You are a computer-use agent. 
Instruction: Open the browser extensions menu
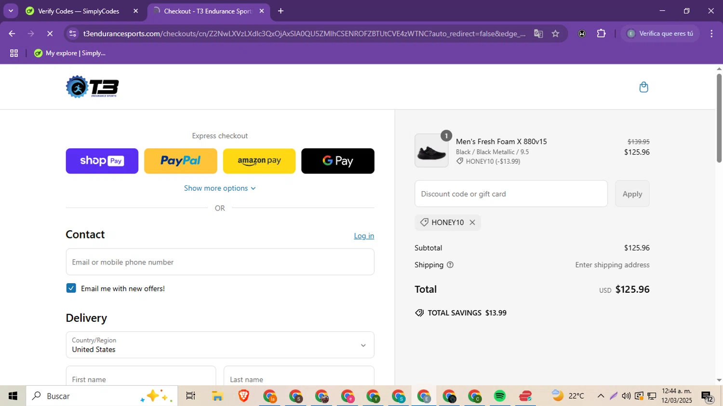[x=601, y=34]
